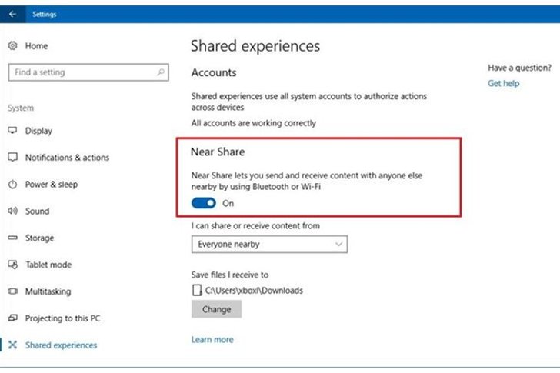This screenshot has width=560, height=373.
Task: Open the Everyone nearby dropdown
Action: click(x=269, y=244)
